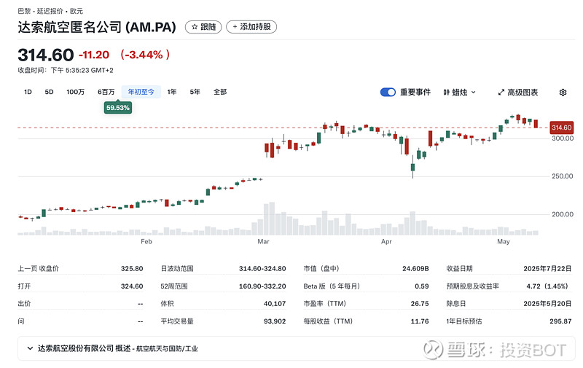This screenshot has height=368, width=583.
Task: Click the 市盈率 (TTM) value 26.75
Action: point(420,304)
